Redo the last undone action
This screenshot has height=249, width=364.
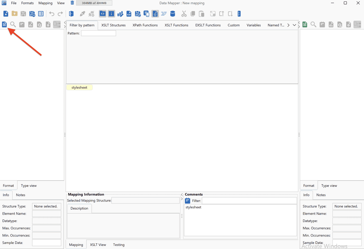pos(60,14)
